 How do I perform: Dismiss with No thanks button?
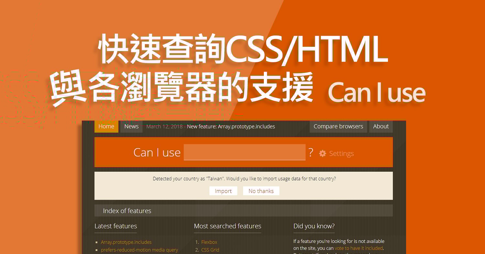[x=261, y=191]
